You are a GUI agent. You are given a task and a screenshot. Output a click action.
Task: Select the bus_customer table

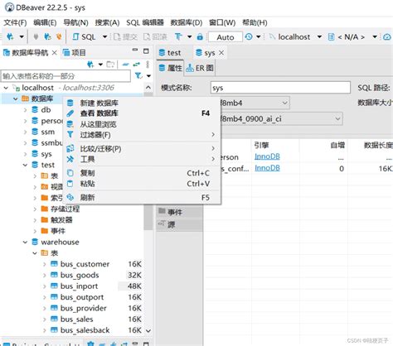[85, 264]
